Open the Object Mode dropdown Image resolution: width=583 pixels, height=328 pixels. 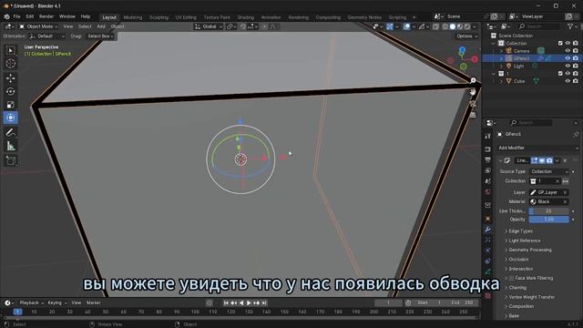coord(38,26)
